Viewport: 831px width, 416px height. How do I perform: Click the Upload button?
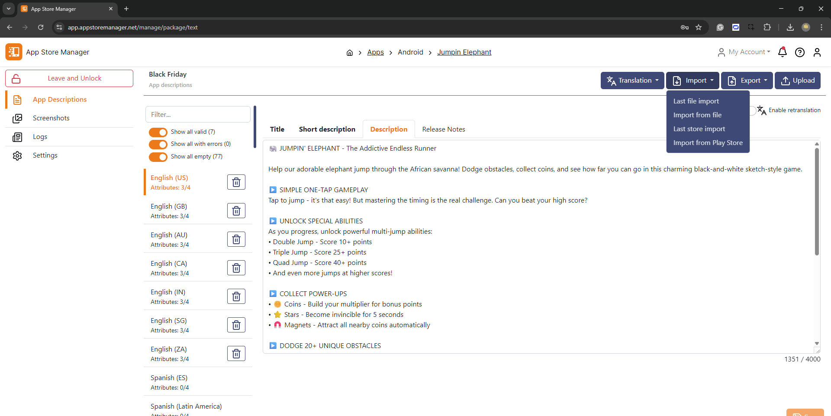(797, 81)
